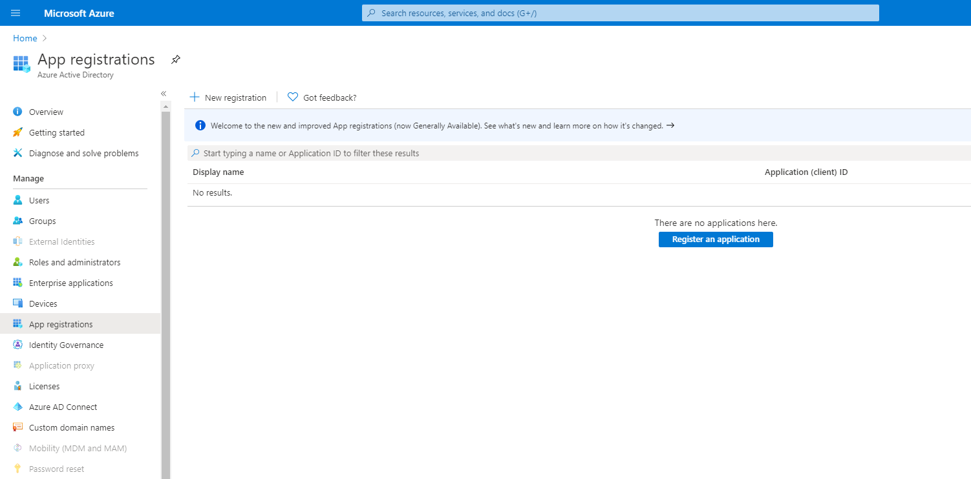Open Users menu item

(x=39, y=200)
